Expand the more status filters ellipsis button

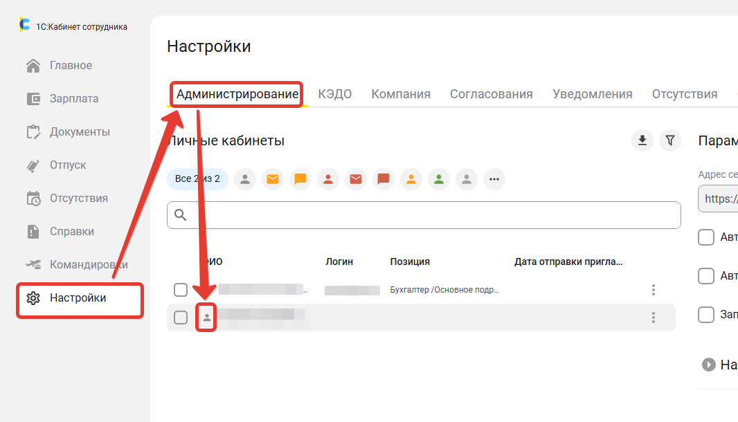pyautogui.click(x=494, y=179)
